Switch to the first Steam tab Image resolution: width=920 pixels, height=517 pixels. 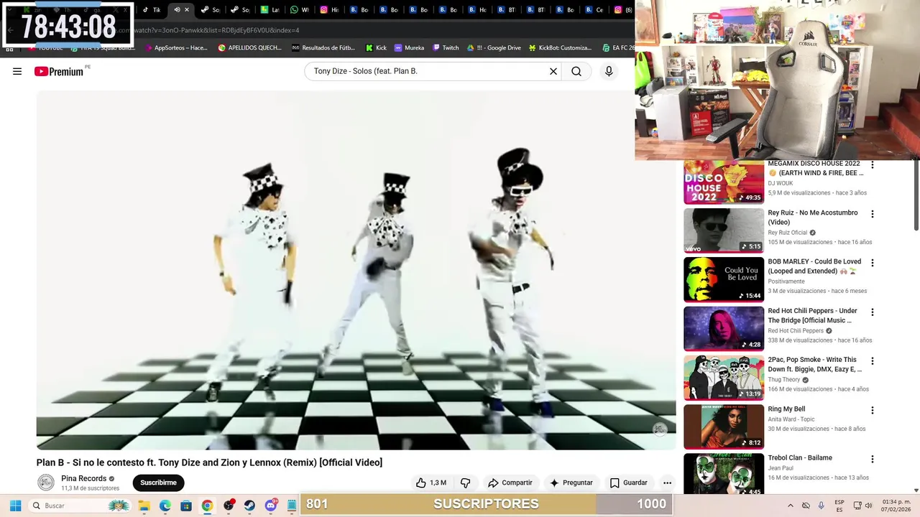(x=211, y=9)
